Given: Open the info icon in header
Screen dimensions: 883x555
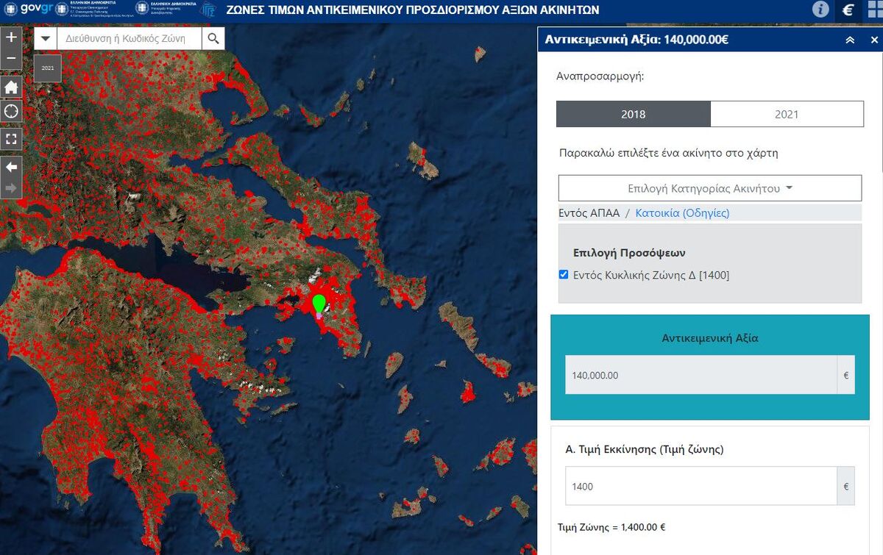Looking at the screenshot, I should click(820, 10).
